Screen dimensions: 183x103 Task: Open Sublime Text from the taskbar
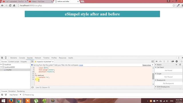(53, 101)
